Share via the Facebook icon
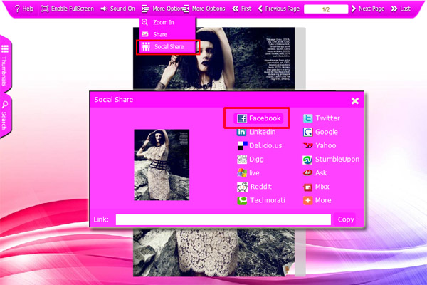 [242, 118]
